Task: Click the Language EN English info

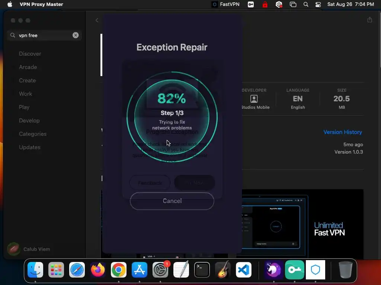Action: pyautogui.click(x=298, y=99)
